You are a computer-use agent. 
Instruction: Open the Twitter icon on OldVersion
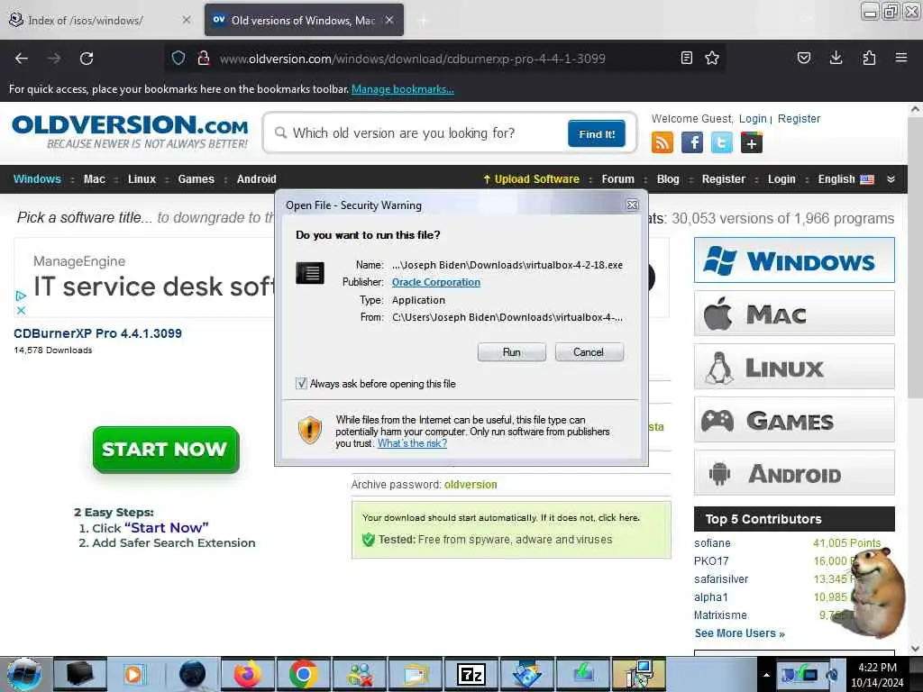click(722, 142)
